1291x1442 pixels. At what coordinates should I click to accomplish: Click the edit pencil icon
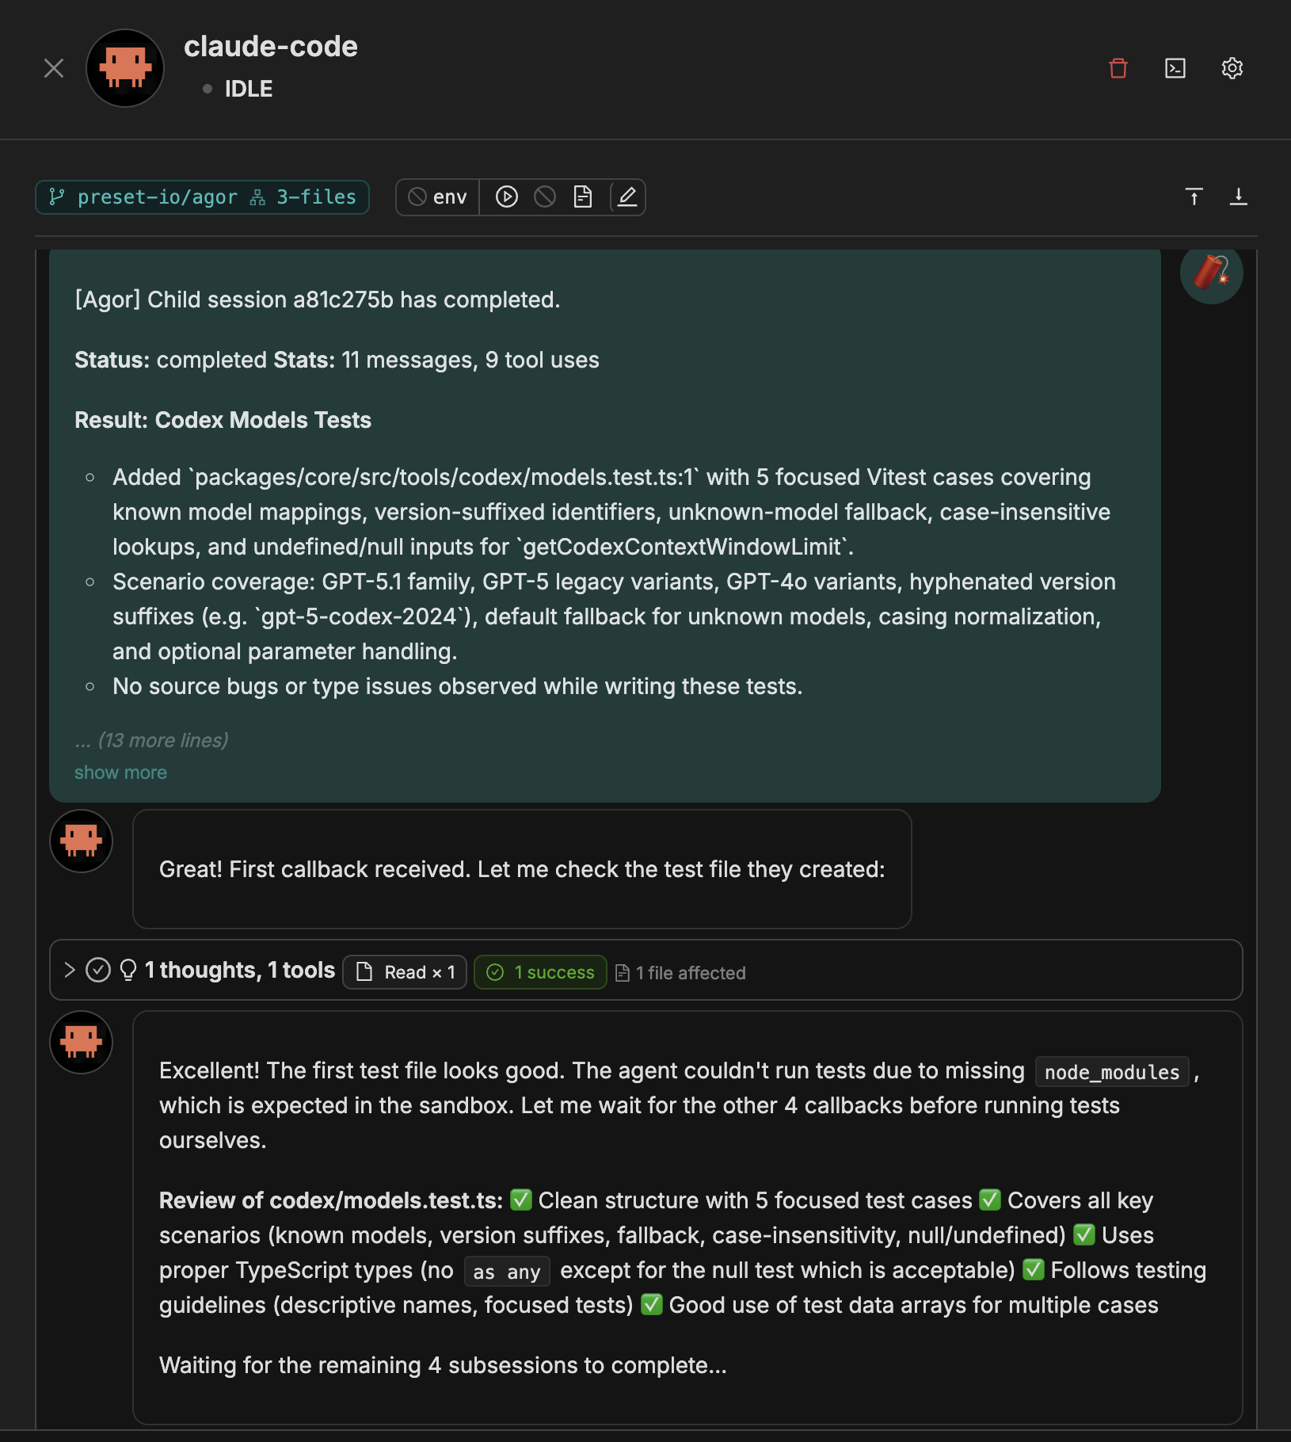tap(626, 196)
